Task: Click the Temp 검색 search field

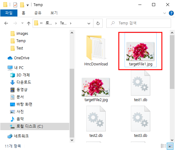Action: coord(139,23)
